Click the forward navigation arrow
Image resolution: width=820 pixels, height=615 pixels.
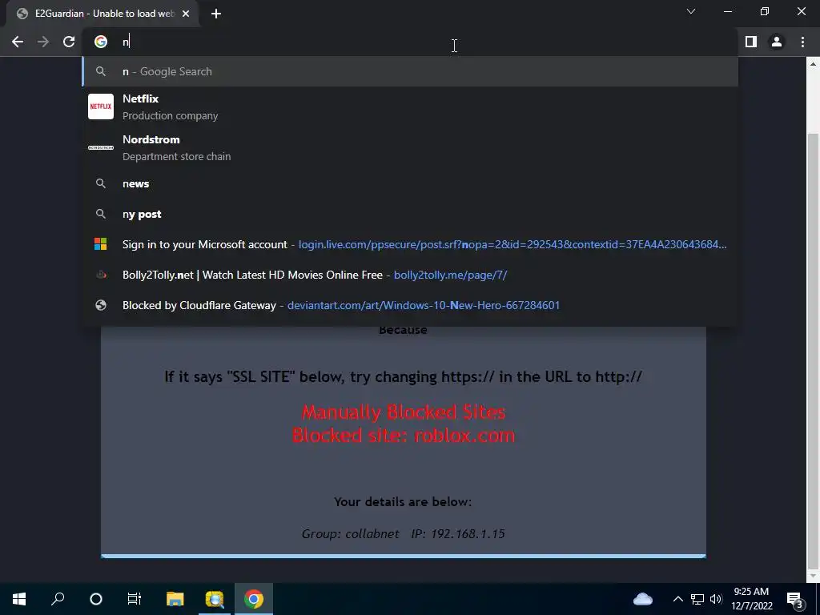point(43,42)
